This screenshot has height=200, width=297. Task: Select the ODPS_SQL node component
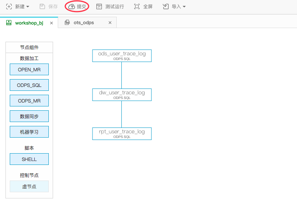[x=29, y=85]
